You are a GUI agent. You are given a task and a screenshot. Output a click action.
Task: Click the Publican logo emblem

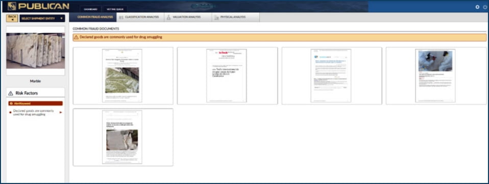(x=12, y=6)
